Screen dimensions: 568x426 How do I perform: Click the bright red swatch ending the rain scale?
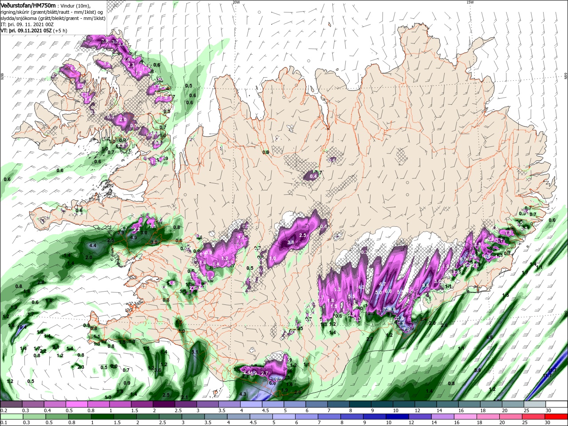tap(556, 417)
